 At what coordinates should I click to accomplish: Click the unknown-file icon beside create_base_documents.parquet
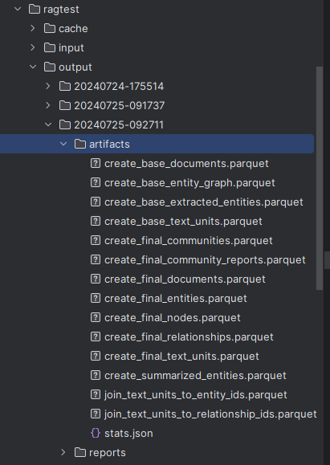pos(96,163)
